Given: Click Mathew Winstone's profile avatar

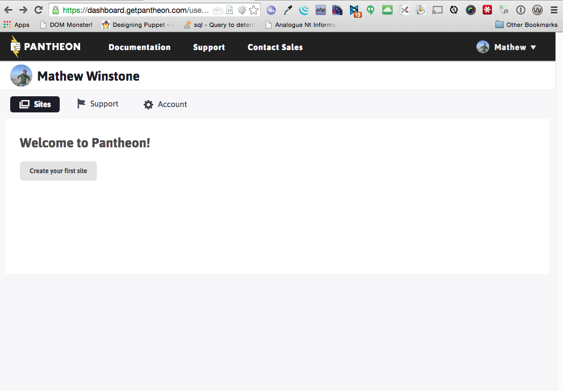Looking at the screenshot, I should coord(21,76).
